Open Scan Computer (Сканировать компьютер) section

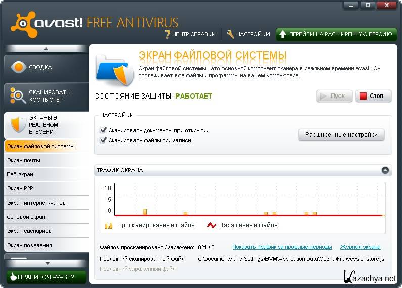(x=46, y=96)
